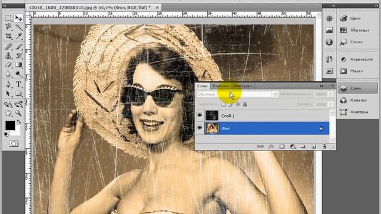
Task: Select the Clone Stamp tool
Action: 8,56
